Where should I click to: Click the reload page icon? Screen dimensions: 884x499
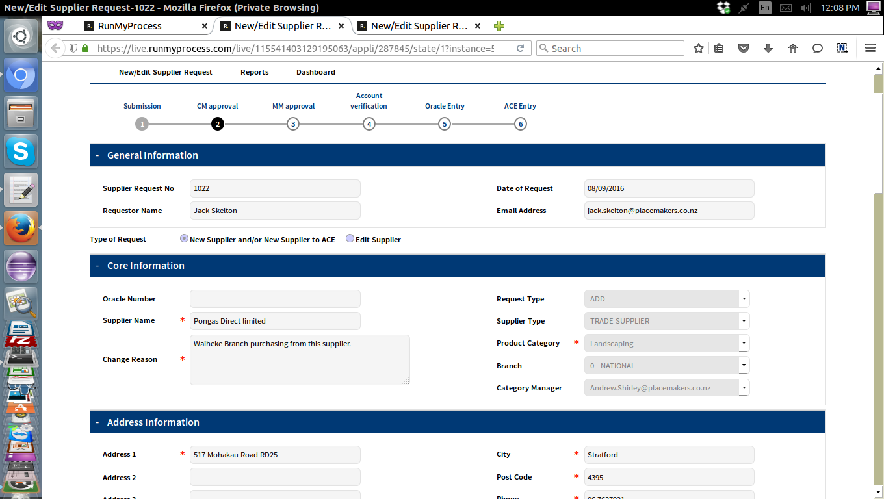pyautogui.click(x=520, y=49)
